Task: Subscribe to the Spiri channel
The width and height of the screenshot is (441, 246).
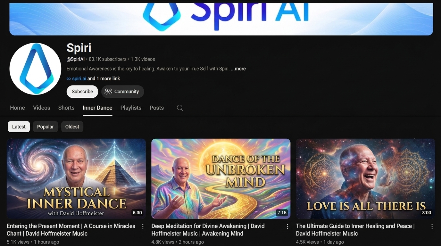Action: 82,92
